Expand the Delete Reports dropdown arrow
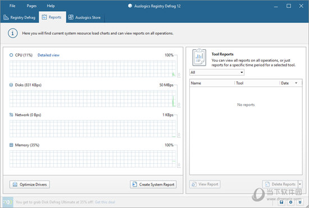 (300, 184)
